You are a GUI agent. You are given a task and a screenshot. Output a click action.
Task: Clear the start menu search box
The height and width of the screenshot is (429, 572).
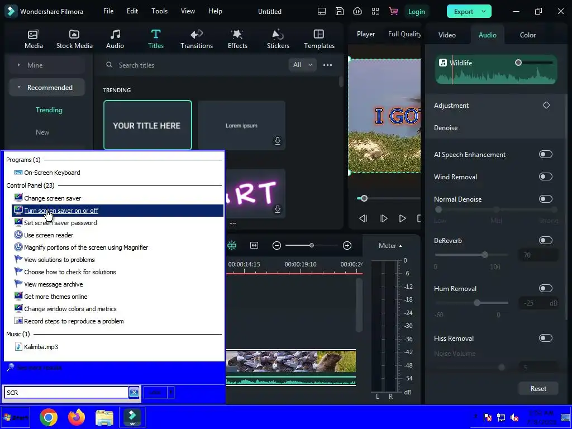134,393
